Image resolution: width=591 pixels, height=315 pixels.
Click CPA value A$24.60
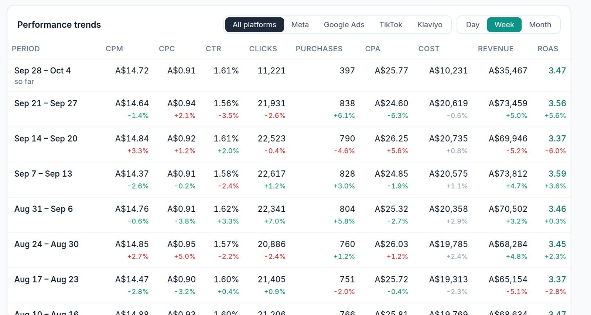(392, 103)
